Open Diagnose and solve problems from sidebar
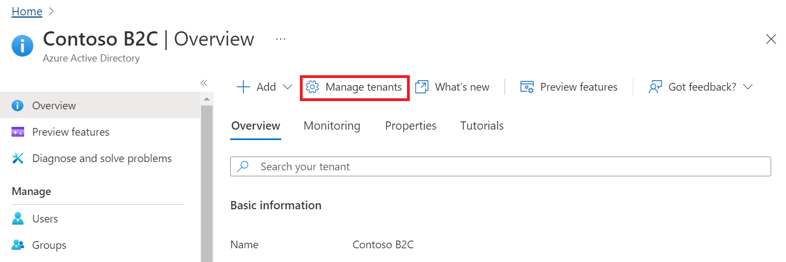The image size is (786, 262). click(102, 158)
